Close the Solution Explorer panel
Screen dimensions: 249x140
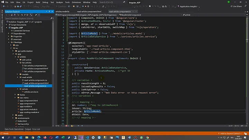coord(52,11)
